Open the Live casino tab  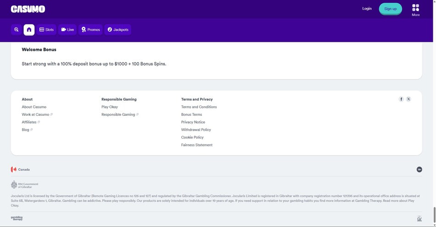pyautogui.click(x=67, y=29)
